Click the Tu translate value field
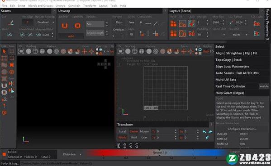Image resolution: width=271 pixels, height=166 pixels. point(165,131)
